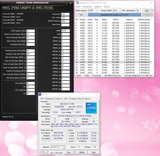This screenshot has height=156, width=160.
Task: Expand the Память (МиБ) memory dropdown
Action: point(120,10)
